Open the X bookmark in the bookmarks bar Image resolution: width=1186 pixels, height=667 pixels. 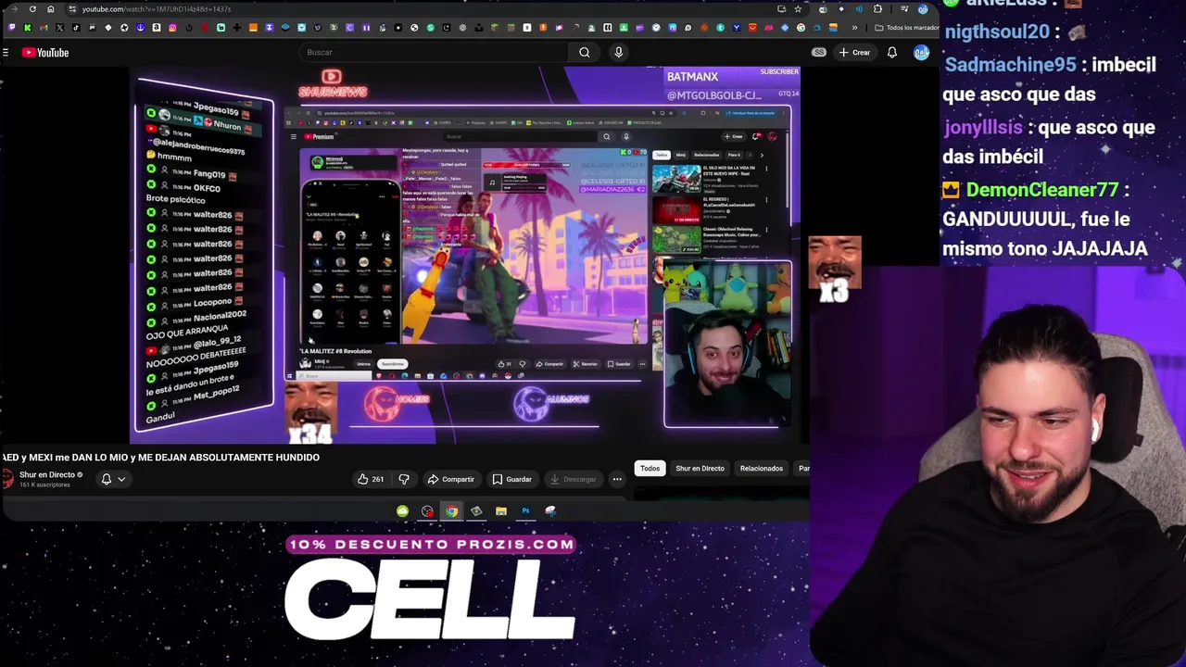pos(59,28)
